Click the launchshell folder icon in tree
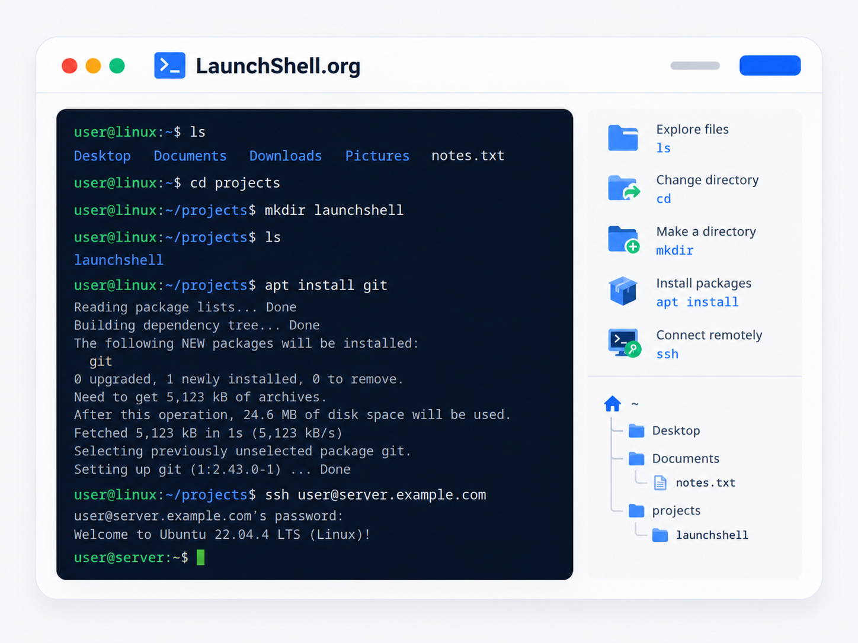Screen dimensions: 858x643 pyautogui.click(x=660, y=535)
